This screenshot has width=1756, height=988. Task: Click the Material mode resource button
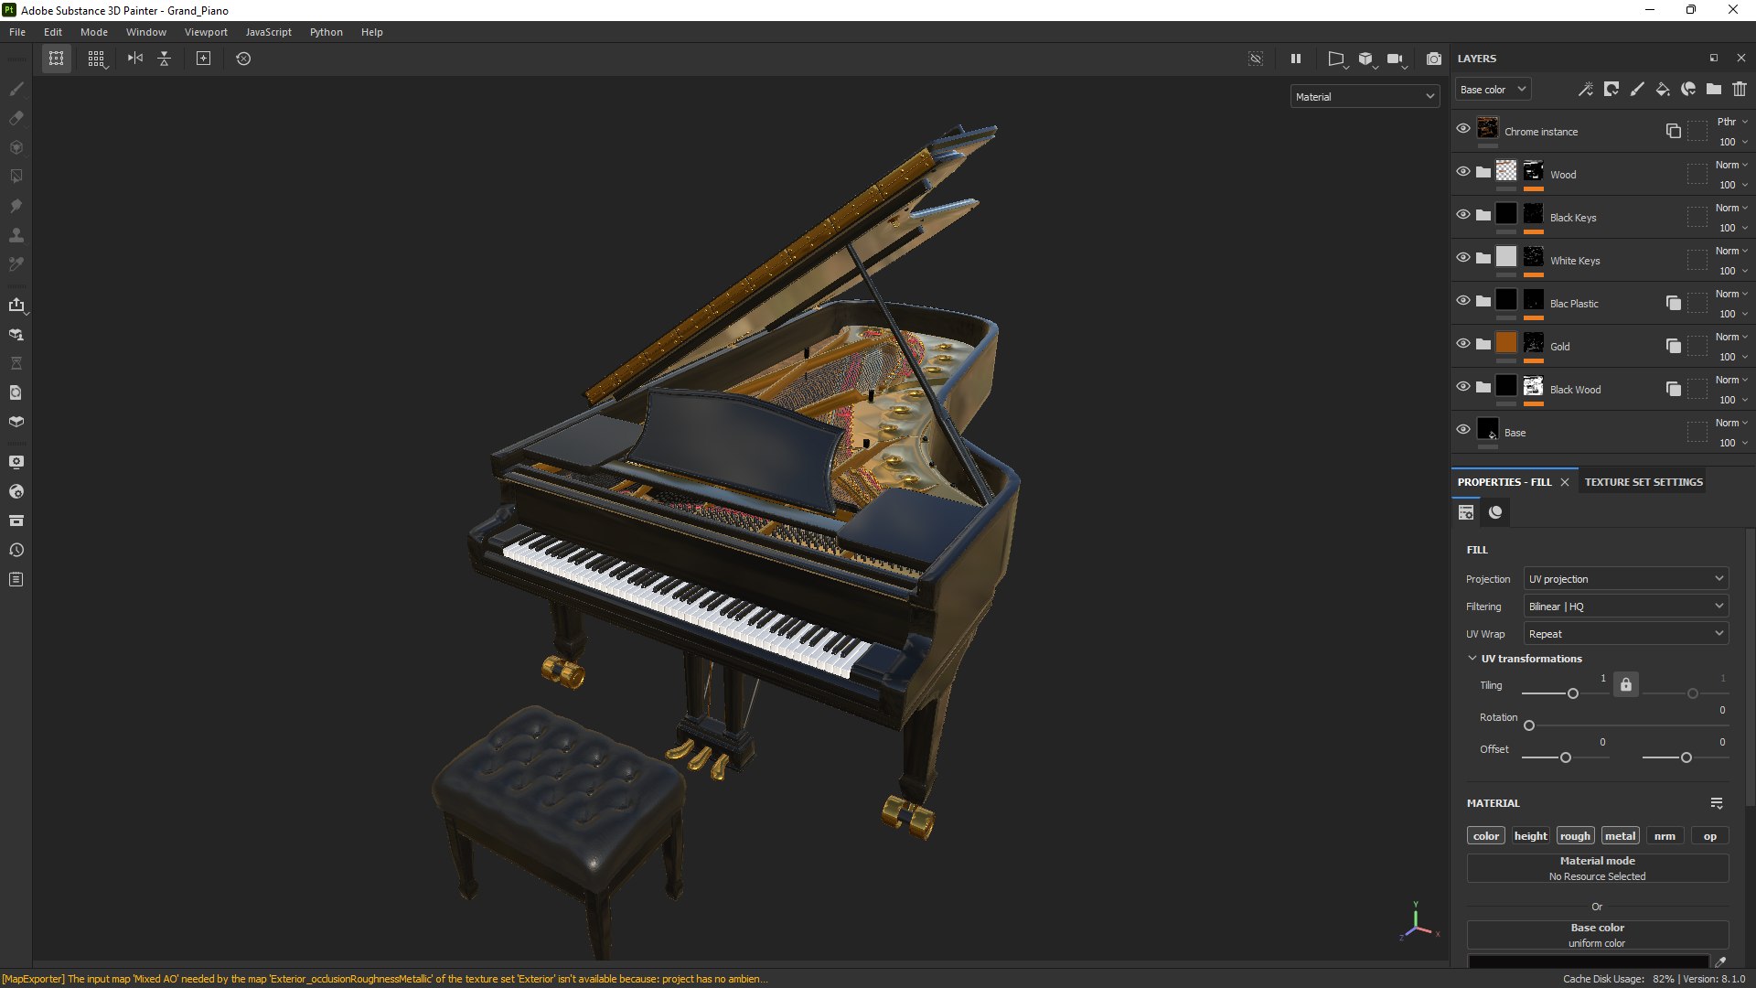(1597, 868)
